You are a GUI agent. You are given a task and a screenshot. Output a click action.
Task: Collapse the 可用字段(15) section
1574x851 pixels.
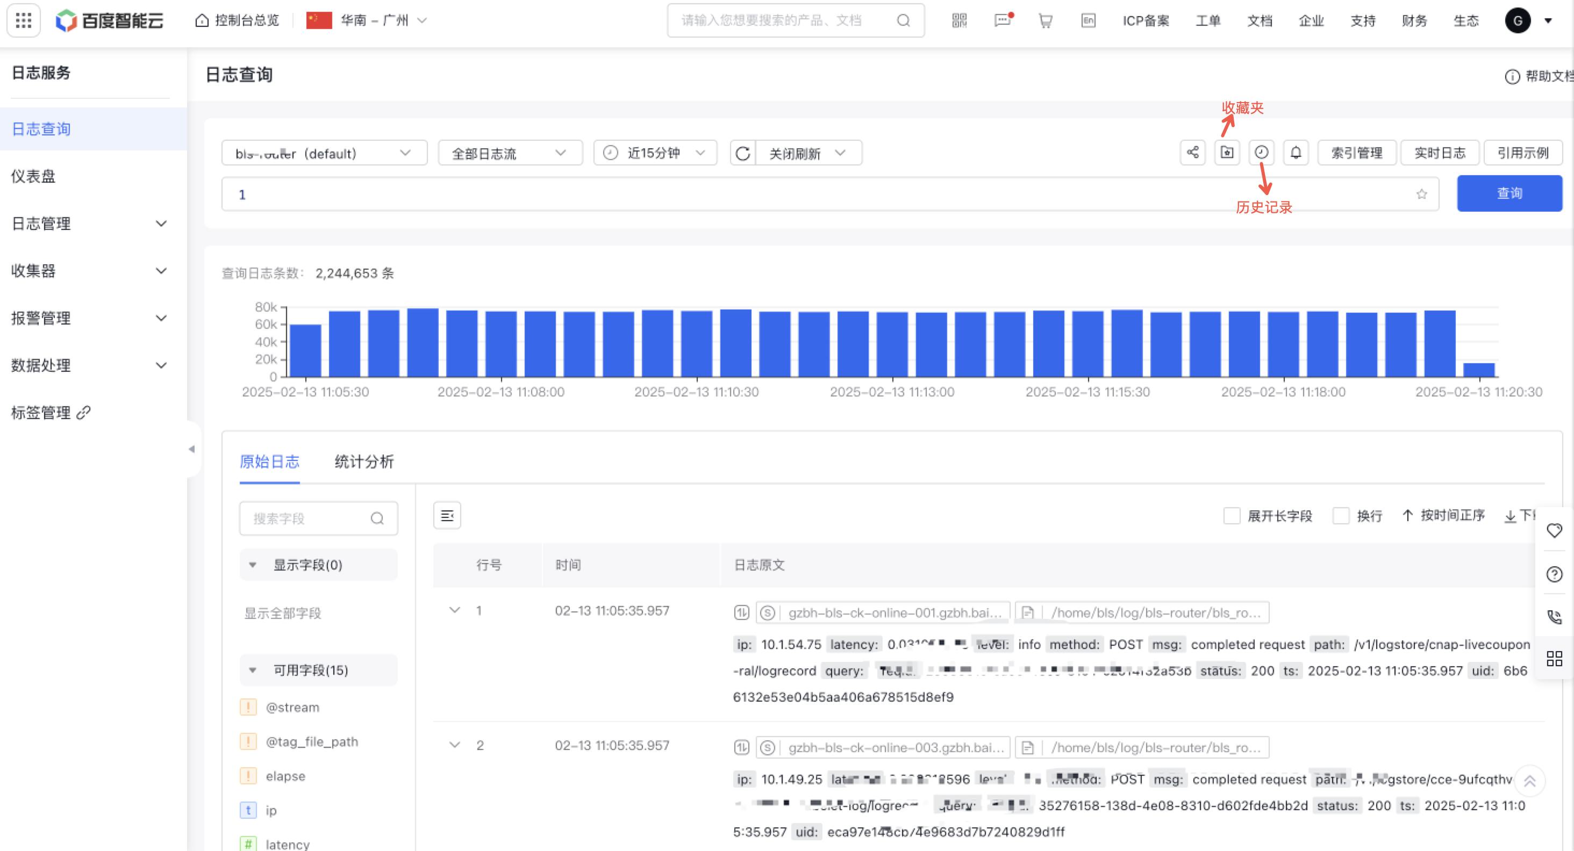(318, 670)
